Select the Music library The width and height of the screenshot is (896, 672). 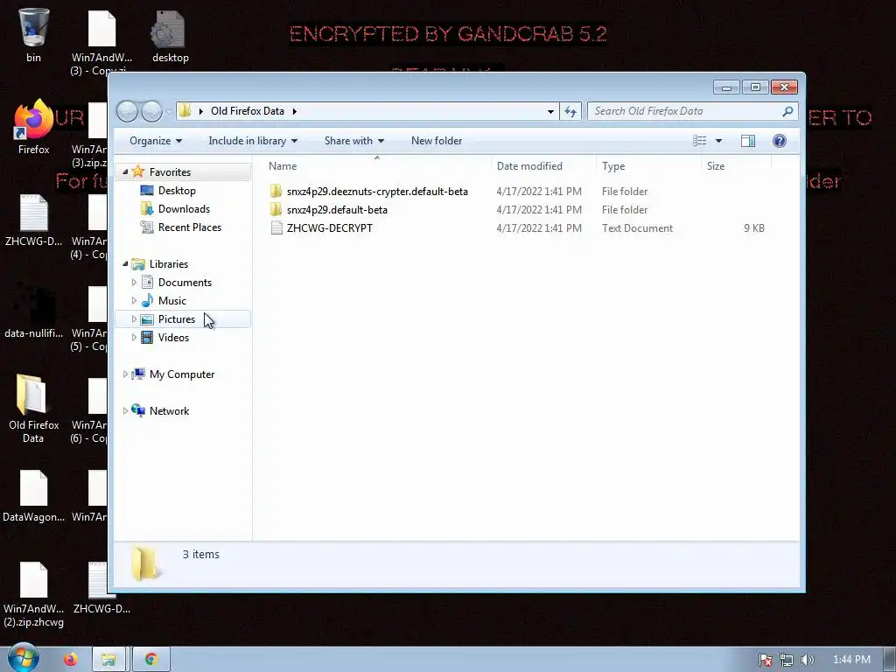pos(172,301)
